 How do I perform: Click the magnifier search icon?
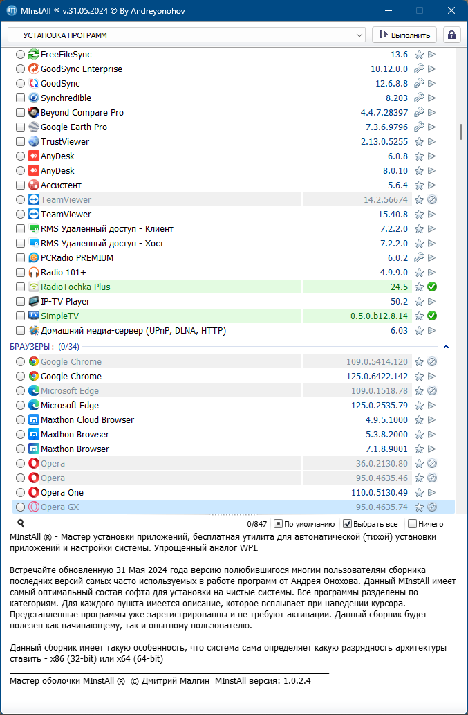pyautogui.click(x=21, y=523)
